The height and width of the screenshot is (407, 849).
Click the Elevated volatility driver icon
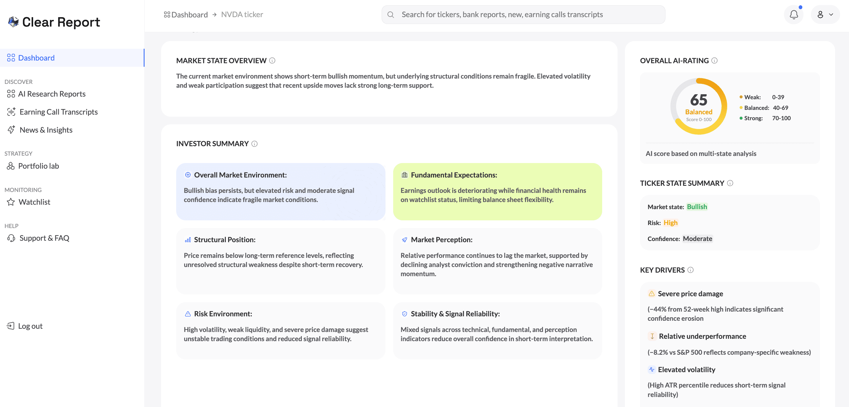(x=651, y=369)
